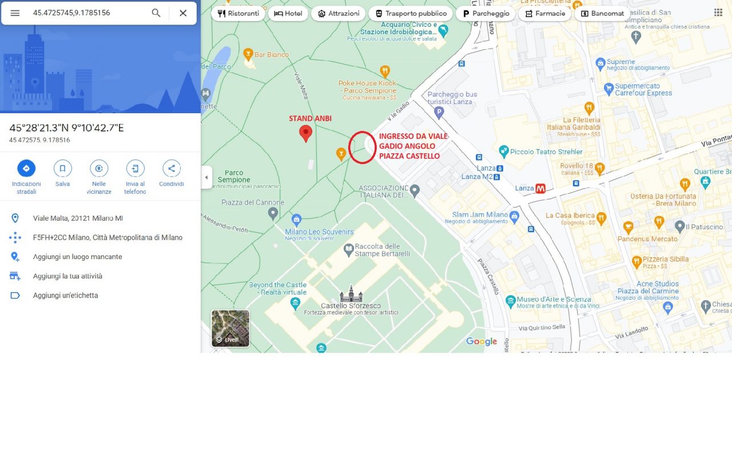Collapse the side panel with arrow
The width and height of the screenshot is (732, 462).
coord(206,177)
